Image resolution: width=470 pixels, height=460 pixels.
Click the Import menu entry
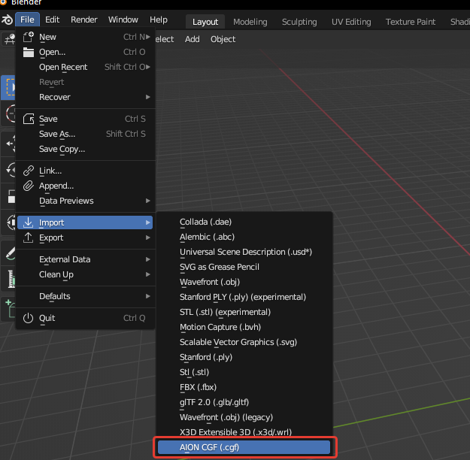pos(86,222)
